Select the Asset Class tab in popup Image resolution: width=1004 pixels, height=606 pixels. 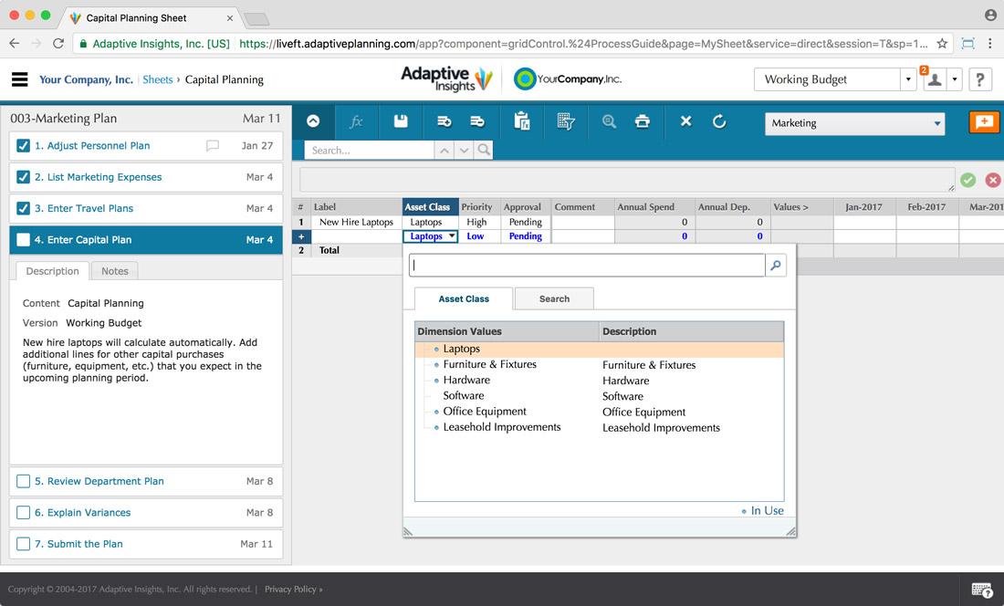point(464,298)
